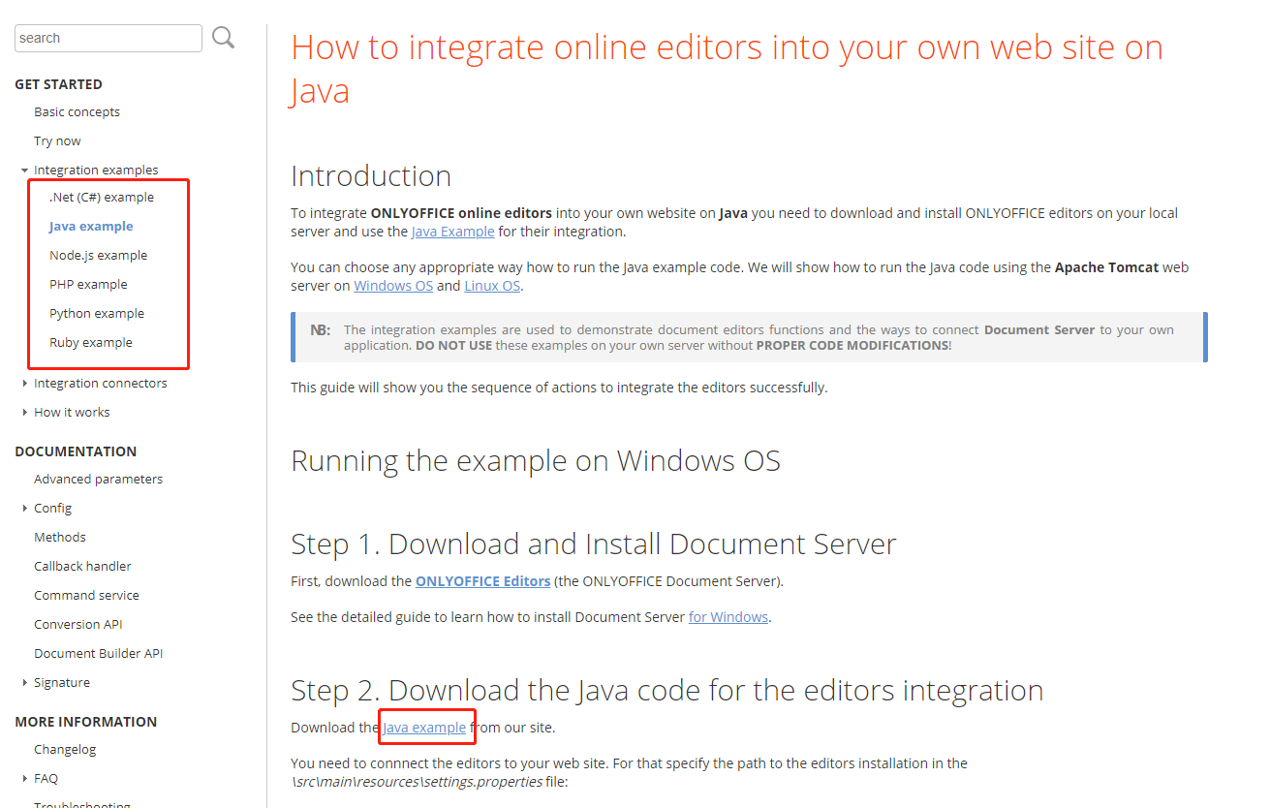
Task: Open the Callback handler page
Action: 82,566
